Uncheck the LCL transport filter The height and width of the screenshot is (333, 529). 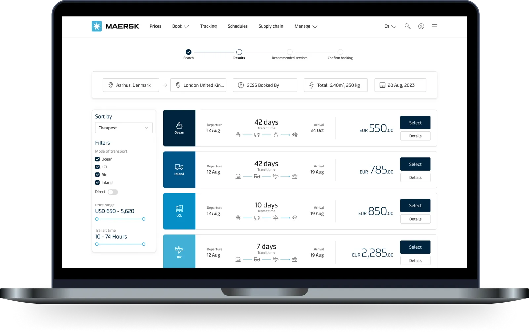pos(97,167)
